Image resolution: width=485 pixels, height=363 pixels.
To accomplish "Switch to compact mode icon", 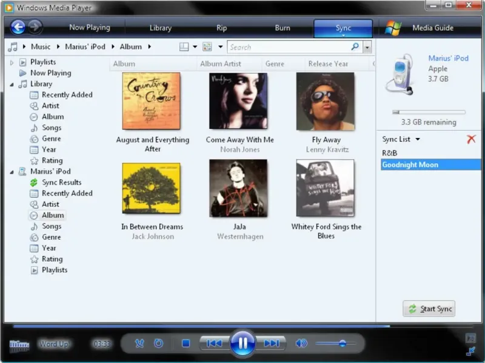I will tap(470, 350).
